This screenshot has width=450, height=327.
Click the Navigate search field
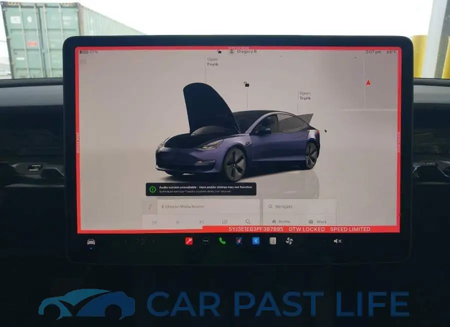pyautogui.click(x=299, y=206)
